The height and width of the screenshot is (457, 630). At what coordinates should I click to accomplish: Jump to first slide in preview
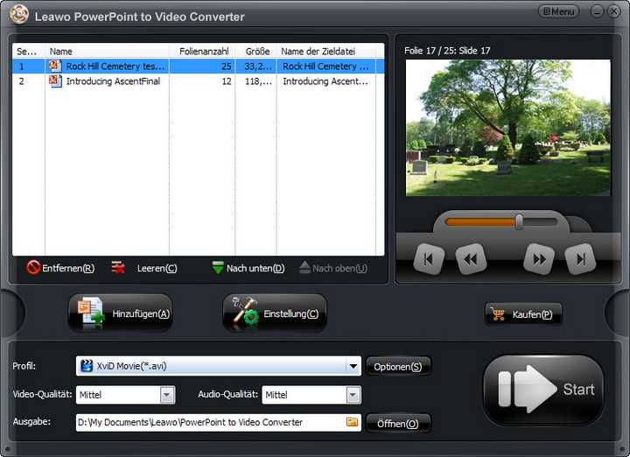(x=429, y=259)
